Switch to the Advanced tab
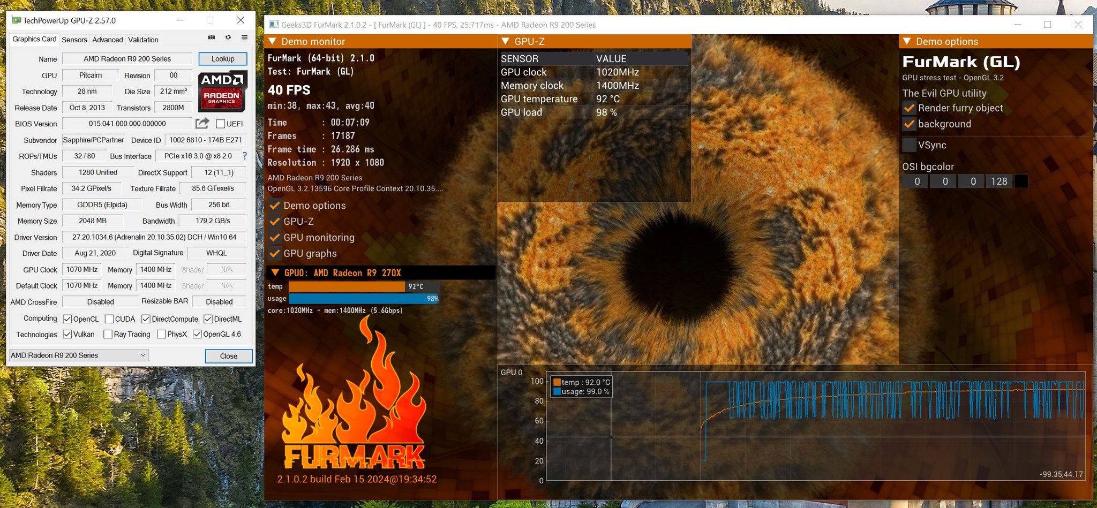This screenshot has height=508, width=1097. point(108,40)
